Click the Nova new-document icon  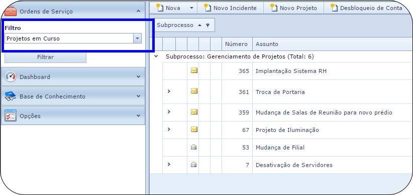pos(160,7)
